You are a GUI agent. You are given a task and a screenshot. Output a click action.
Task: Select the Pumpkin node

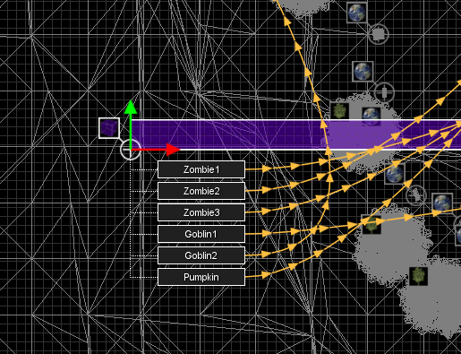[201, 277]
